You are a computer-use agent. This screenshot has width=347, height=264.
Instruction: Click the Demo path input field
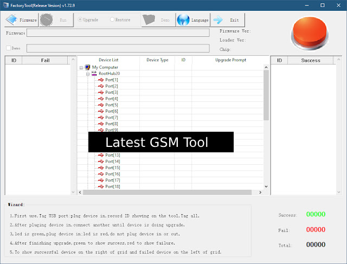[x=118, y=48]
